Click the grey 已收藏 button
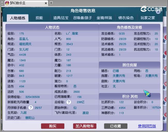Image resolution: width=168 pixels, height=132 pixels. pyautogui.click(x=116, y=126)
